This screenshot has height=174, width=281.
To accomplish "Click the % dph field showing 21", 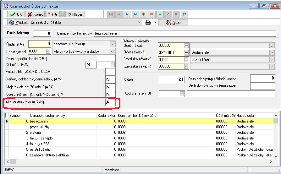I will tap(172, 79).
